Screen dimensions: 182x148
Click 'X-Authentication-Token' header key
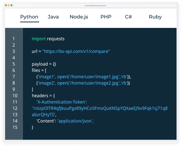(x=62, y=102)
